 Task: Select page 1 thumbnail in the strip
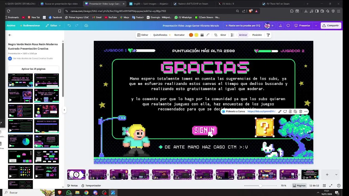pyautogui.click(x=76, y=174)
